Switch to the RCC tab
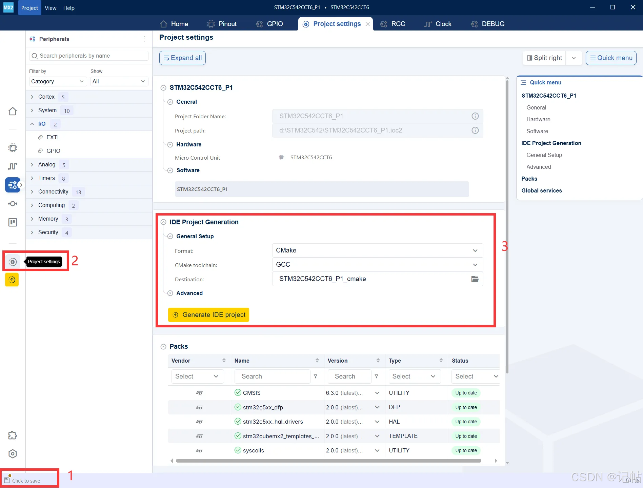The height and width of the screenshot is (488, 643). 393,24
